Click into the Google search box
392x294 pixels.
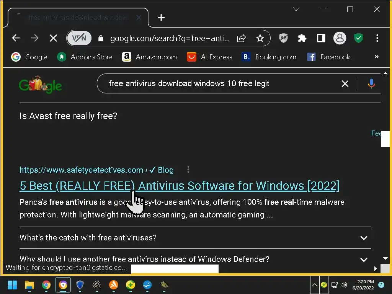pos(220,83)
